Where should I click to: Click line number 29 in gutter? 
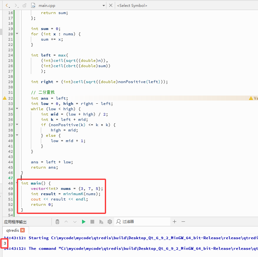click(10, 82)
